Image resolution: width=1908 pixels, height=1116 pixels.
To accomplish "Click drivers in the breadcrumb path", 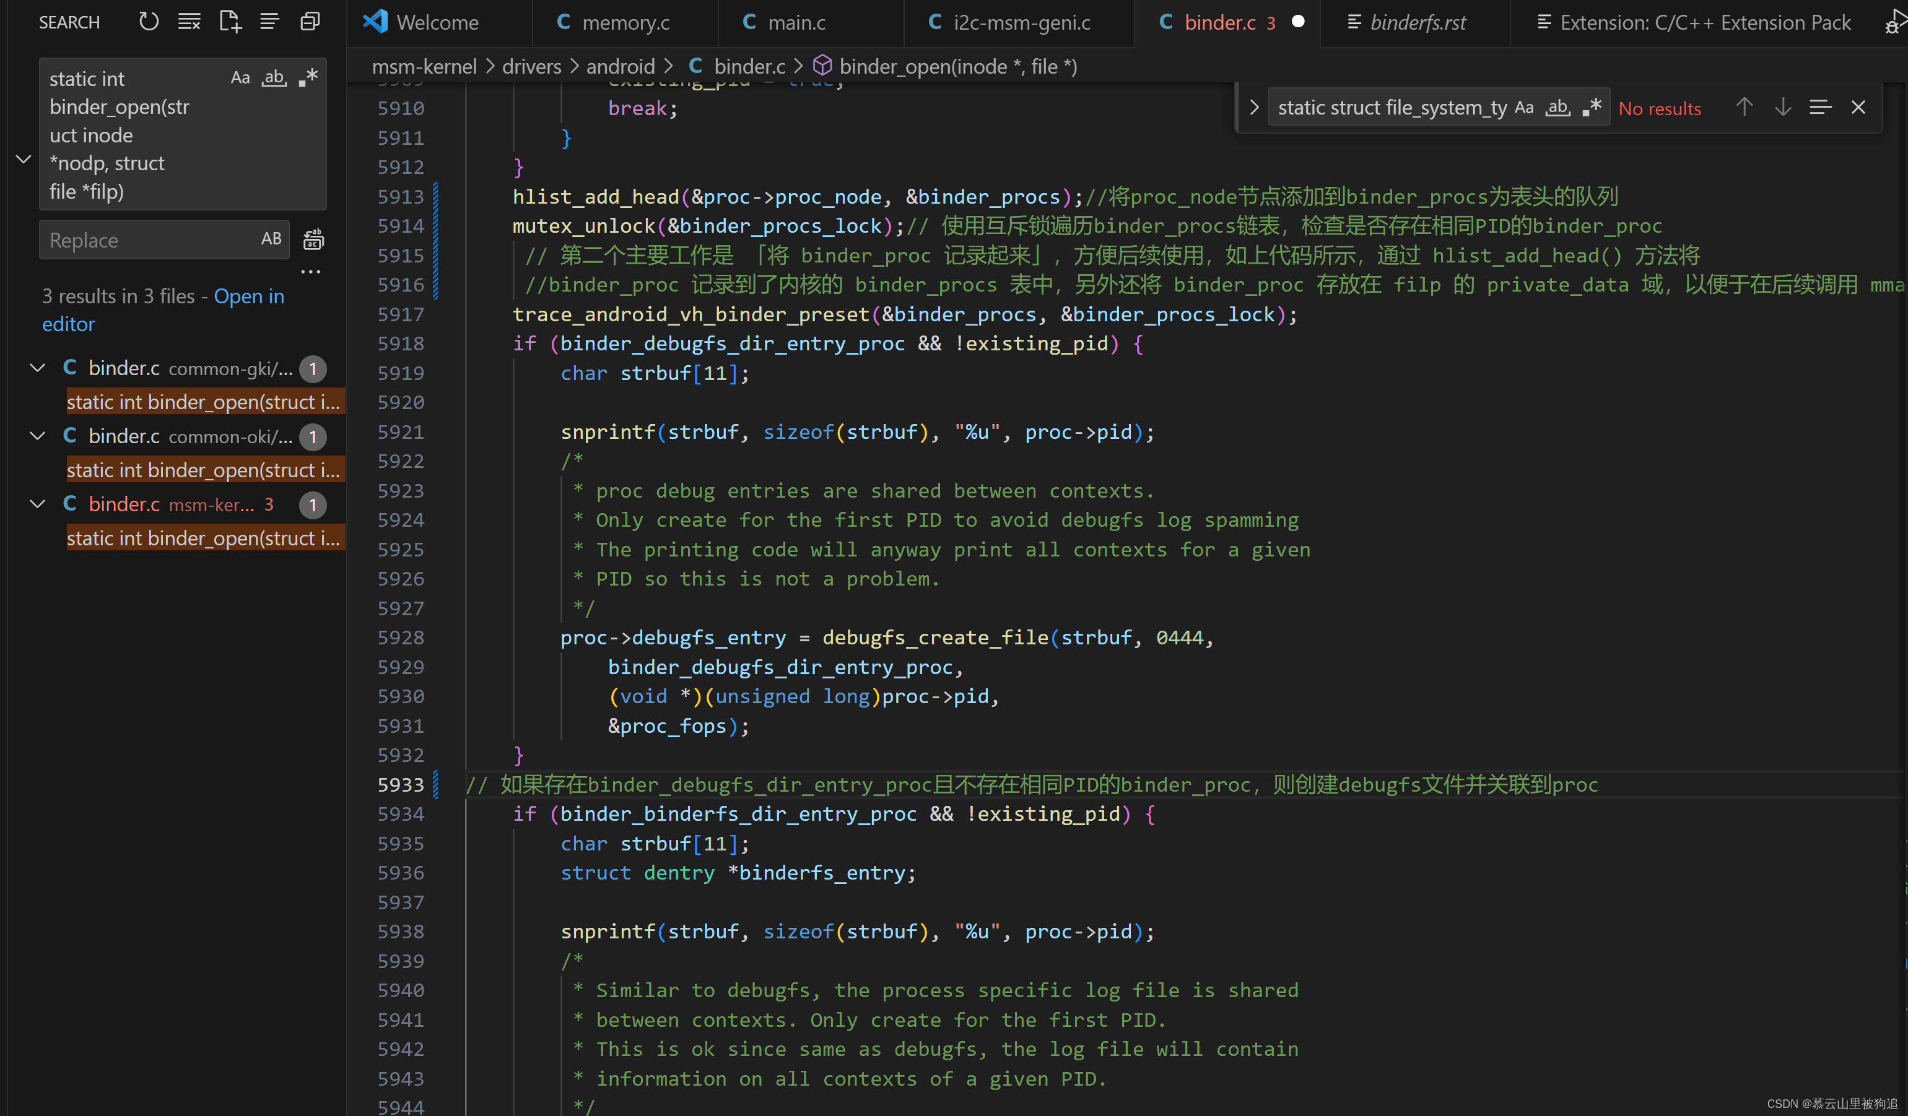I will point(531,67).
